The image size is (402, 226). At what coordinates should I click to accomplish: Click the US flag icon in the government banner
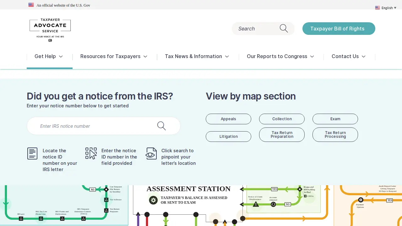31,5
